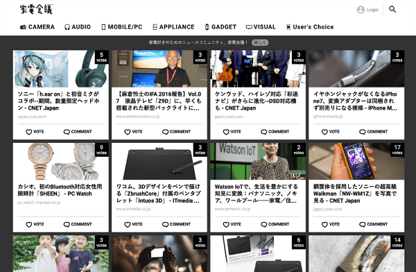Click the 17 votes badge

click(x=397, y=150)
